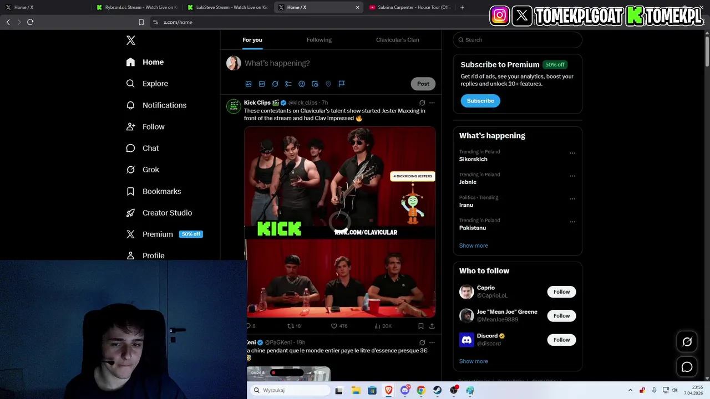Open the Sikorskich trending topic
Screen dimensions: 710x399
coord(473,159)
